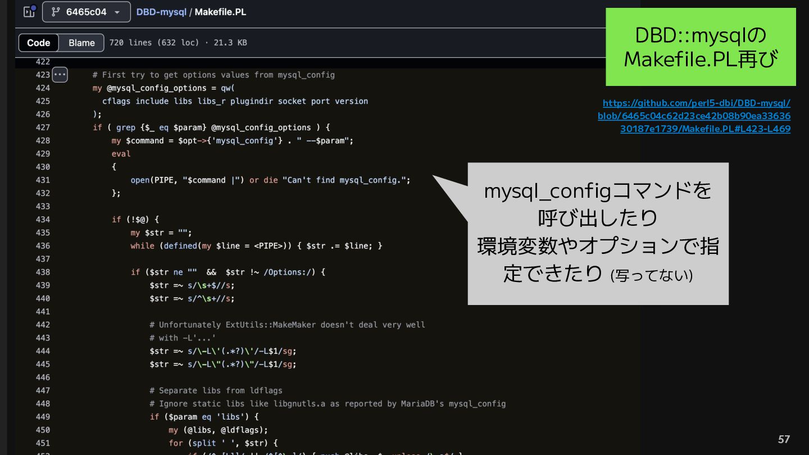Click 'cflags include libs libs_r plugindir' line
809x455 pixels.
(235, 101)
